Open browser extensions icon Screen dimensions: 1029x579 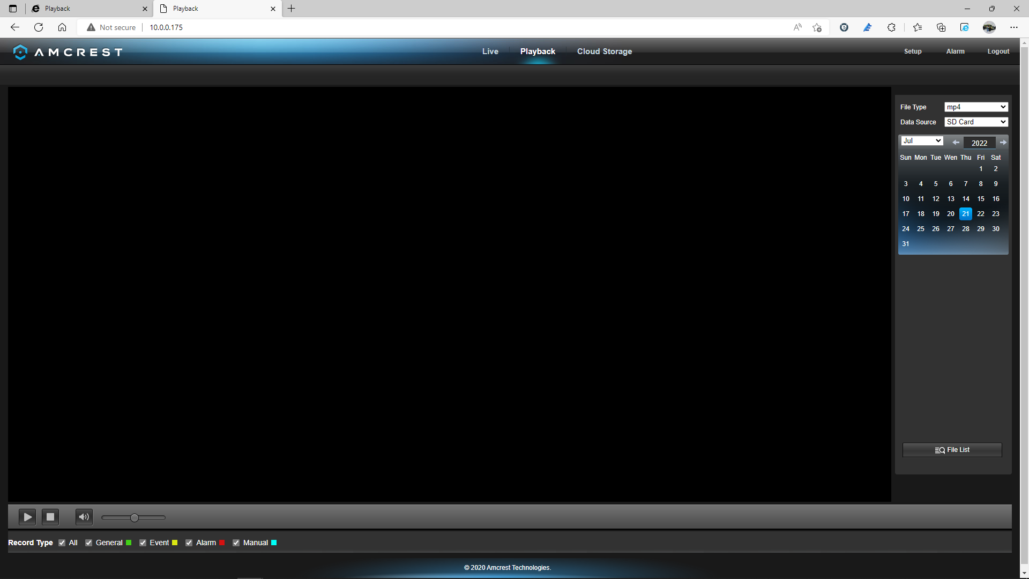pyautogui.click(x=891, y=27)
